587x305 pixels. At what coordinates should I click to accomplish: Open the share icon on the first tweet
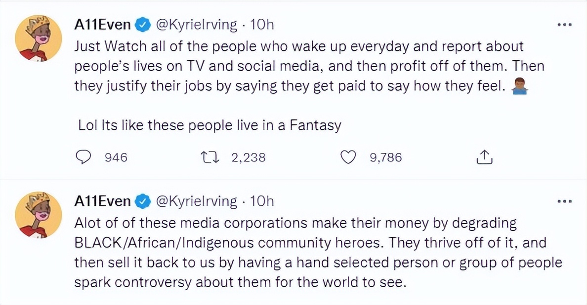(x=485, y=157)
